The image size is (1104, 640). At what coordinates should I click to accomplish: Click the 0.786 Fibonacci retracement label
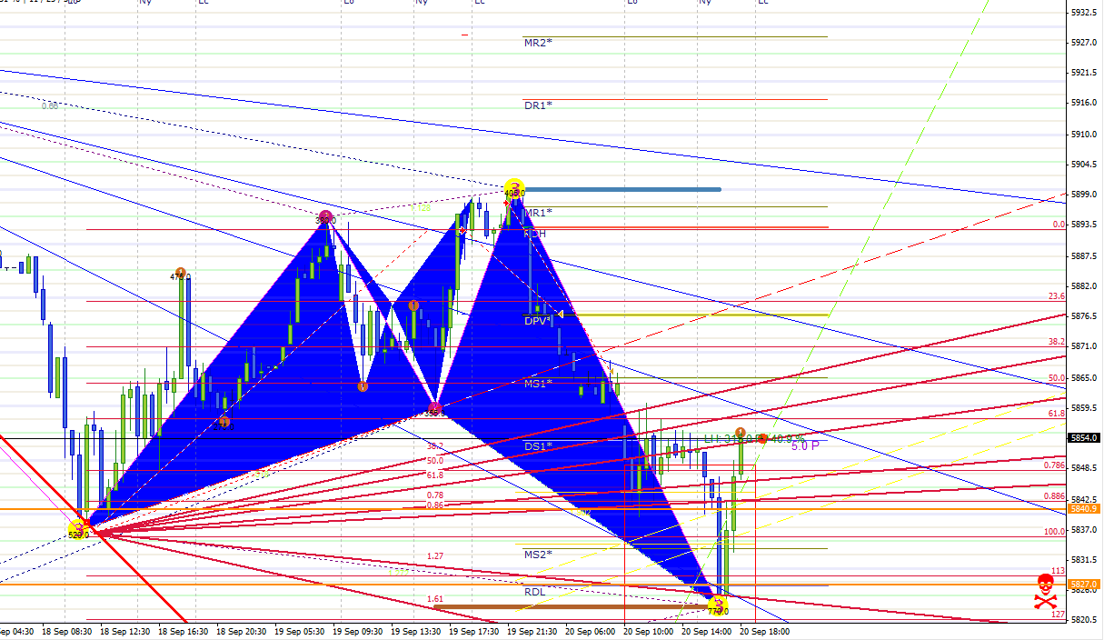[x=1054, y=465]
